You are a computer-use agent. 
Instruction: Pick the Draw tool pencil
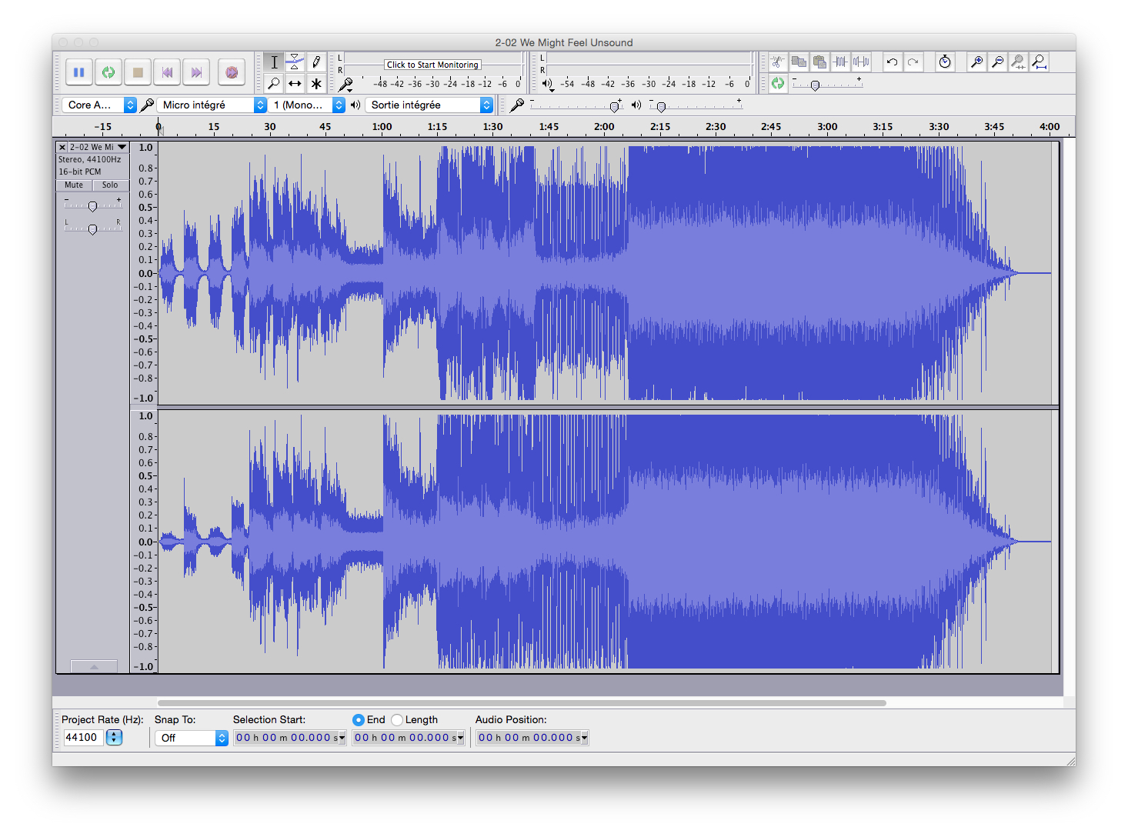(316, 62)
